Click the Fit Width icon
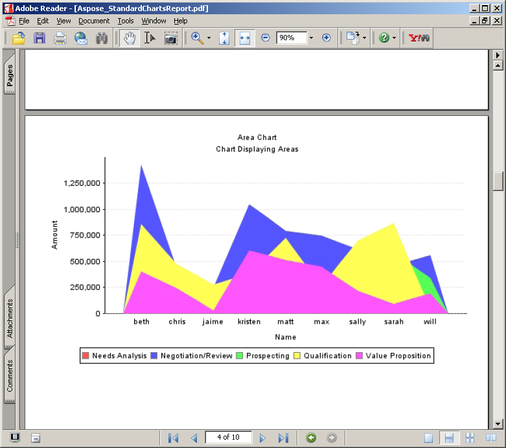The image size is (506, 448). tap(244, 38)
